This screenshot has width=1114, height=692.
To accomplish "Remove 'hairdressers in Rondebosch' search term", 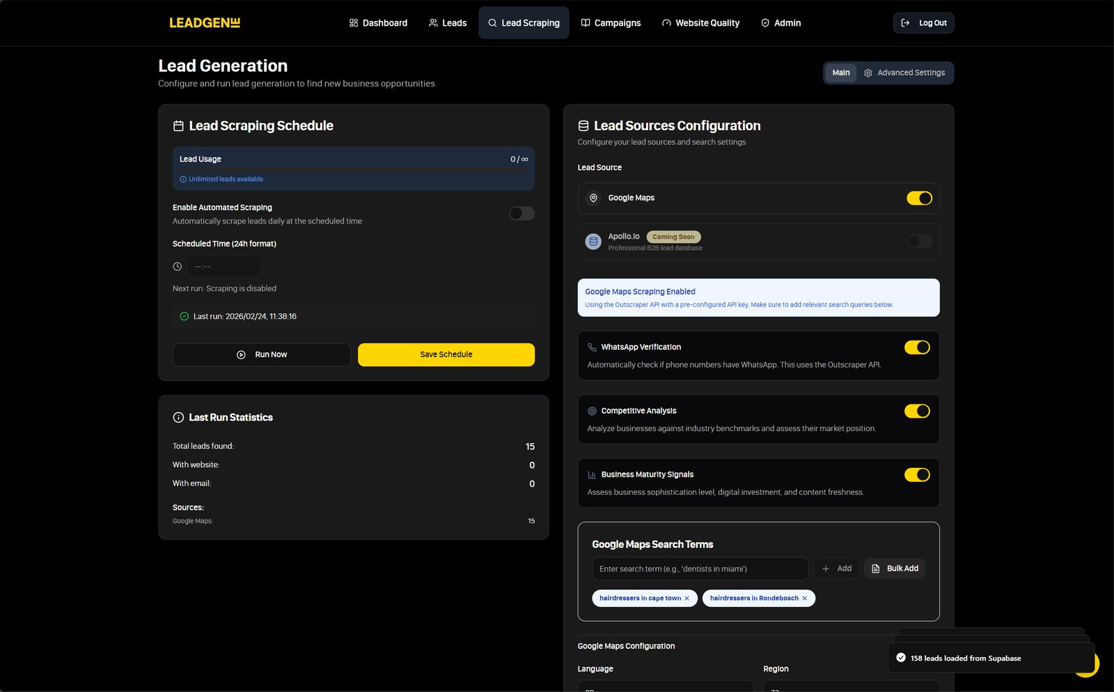I will [x=804, y=599].
